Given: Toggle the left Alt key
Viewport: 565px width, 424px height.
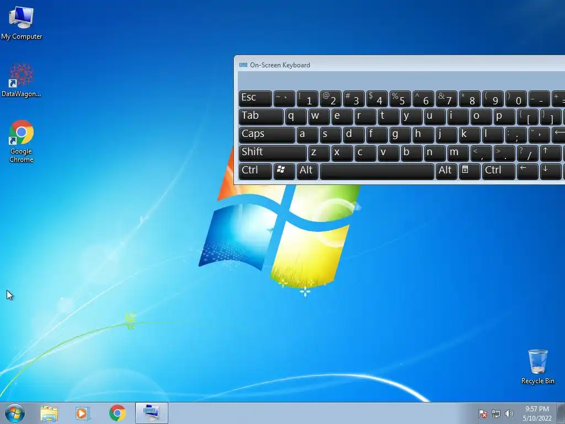Looking at the screenshot, I should coord(307,171).
